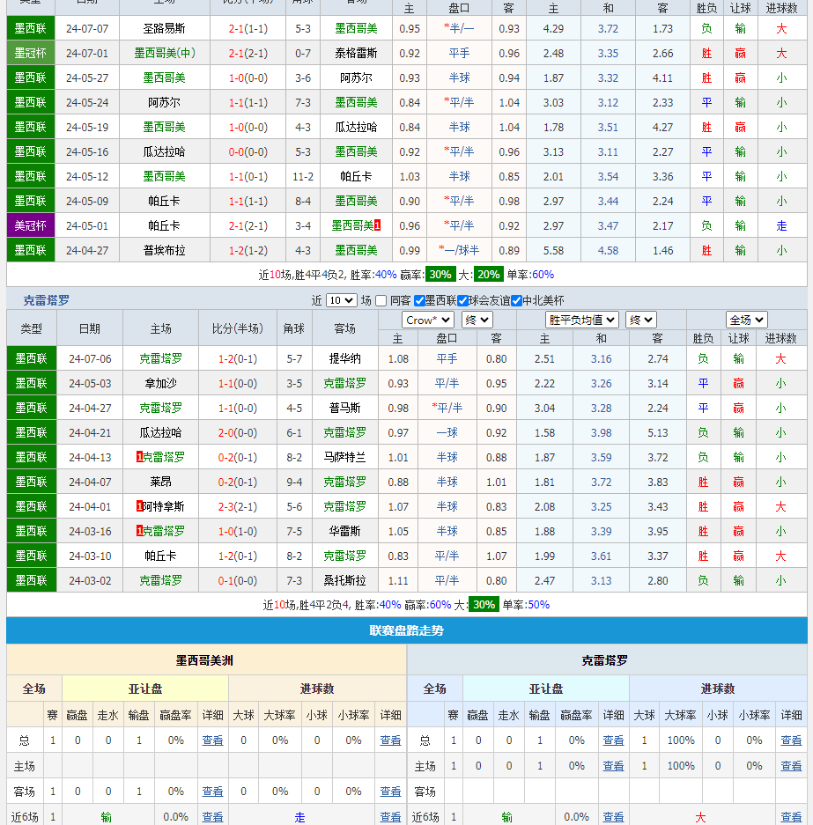This screenshot has height=825, width=813.
Task: Select the 美冠杯 league label
Action: (30, 225)
